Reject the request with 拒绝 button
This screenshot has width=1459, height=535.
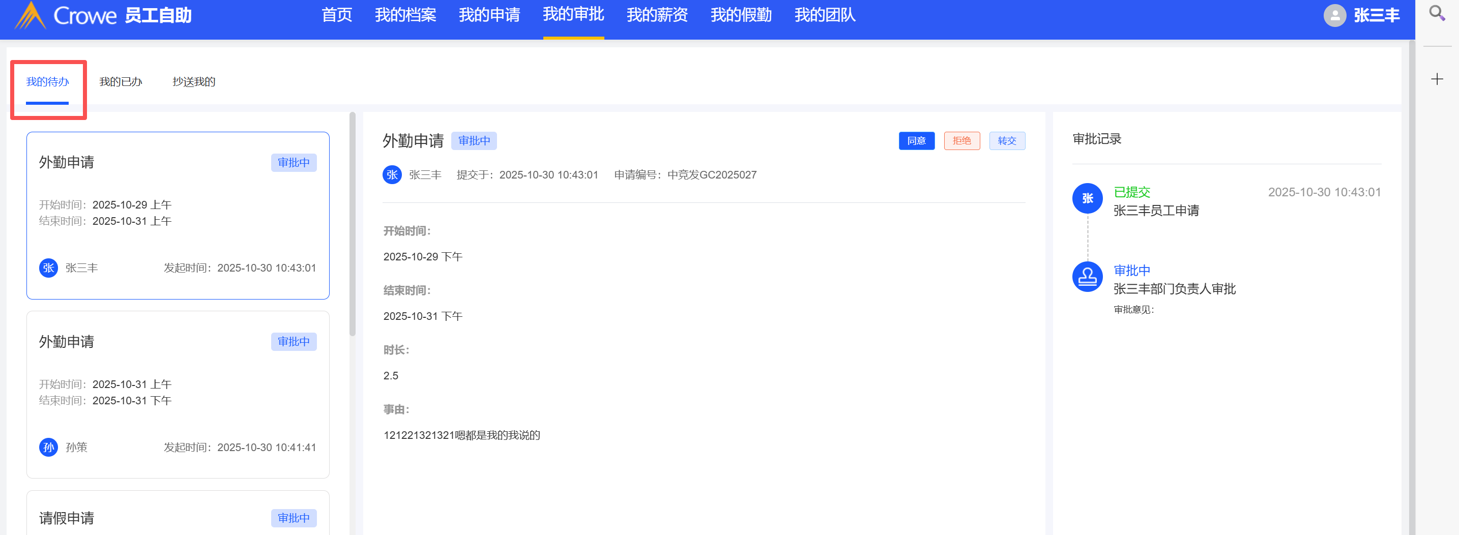(x=961, y=140)
